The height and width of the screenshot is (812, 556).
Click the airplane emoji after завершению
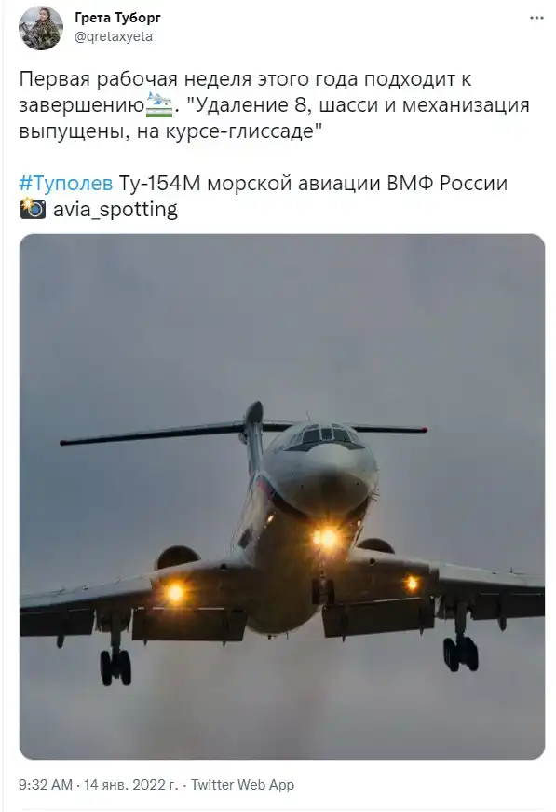coord(159,105)
